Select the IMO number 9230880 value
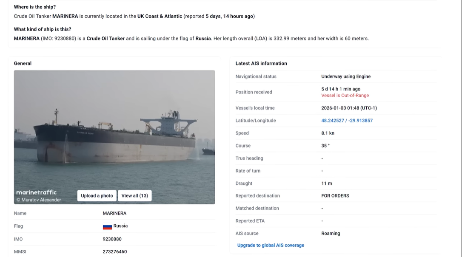Screen dimensions: 462x257 click(112, 239)
